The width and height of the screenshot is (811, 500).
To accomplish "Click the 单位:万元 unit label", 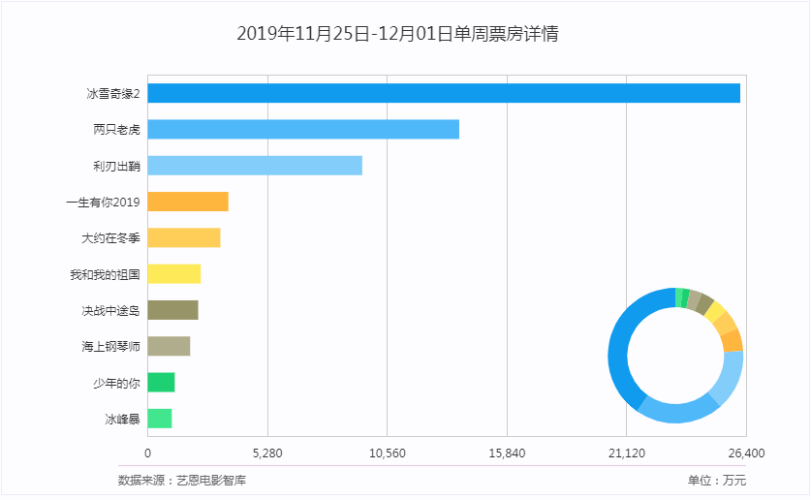I will (x=717, y=480).
